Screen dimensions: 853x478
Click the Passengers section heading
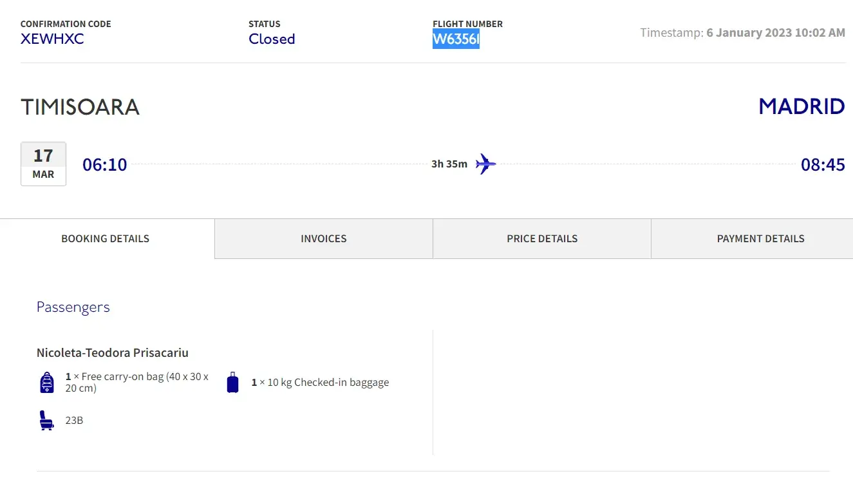[73, 307]
